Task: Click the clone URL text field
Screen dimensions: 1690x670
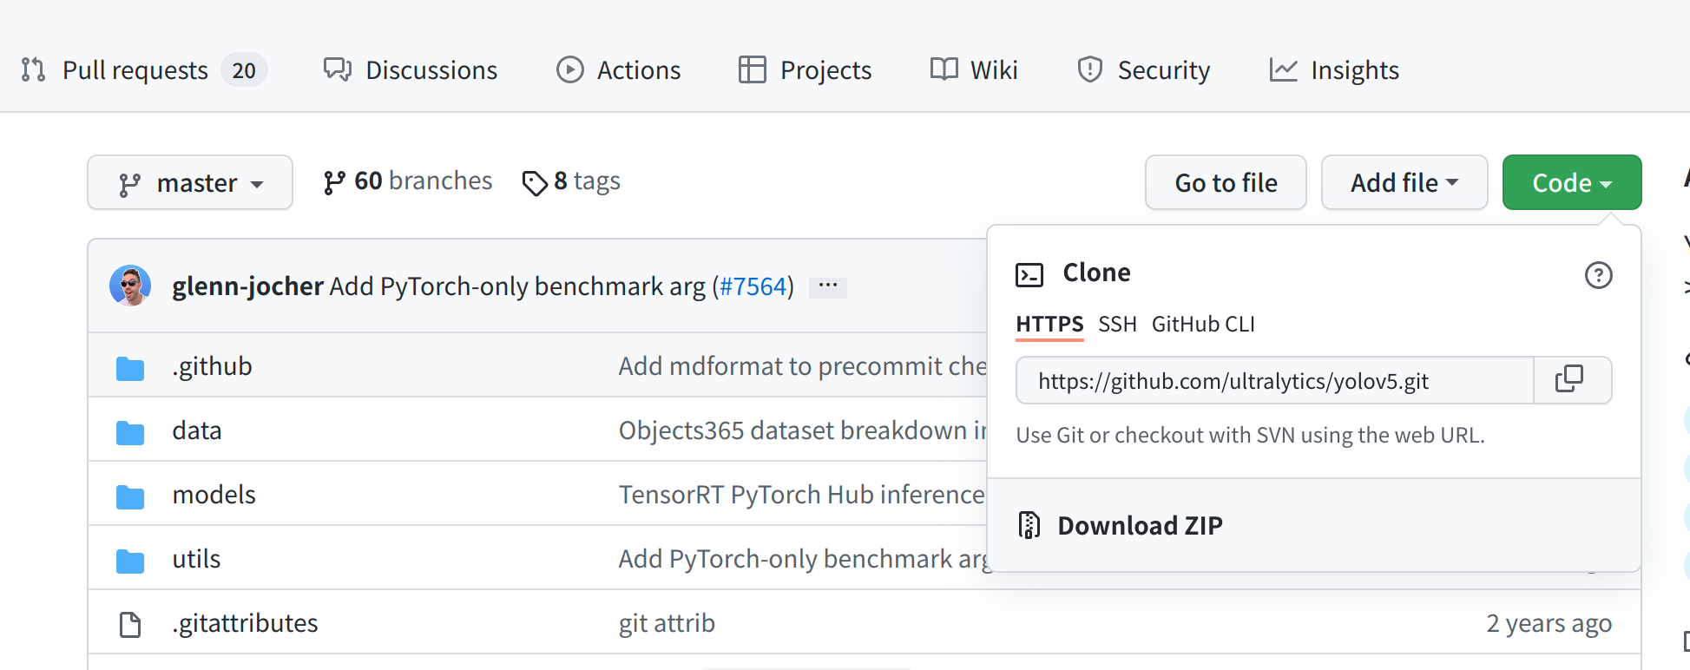Action: pos(1274,381)
